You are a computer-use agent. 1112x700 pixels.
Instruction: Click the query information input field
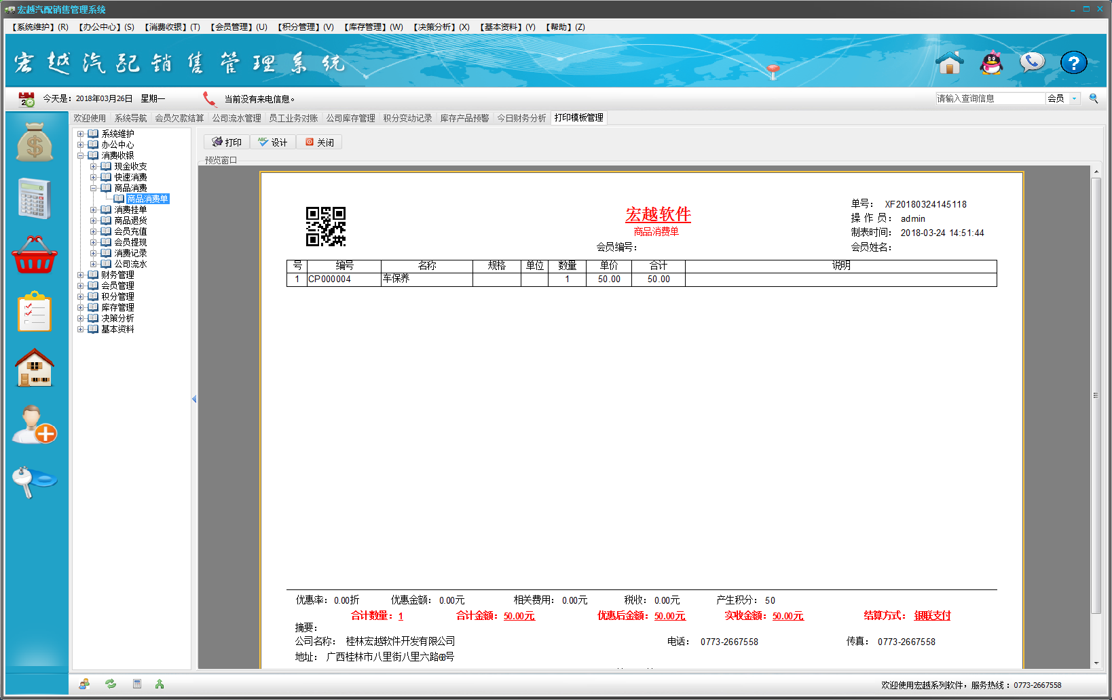pos(989,98)
